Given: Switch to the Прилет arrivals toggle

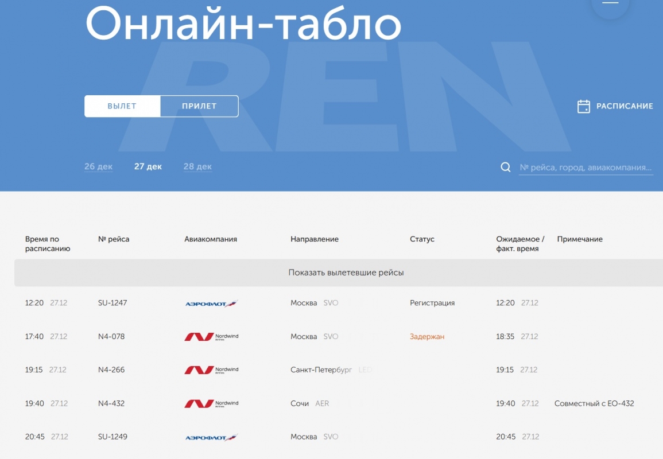Looking at the screenshot, I should coord(199,106).
